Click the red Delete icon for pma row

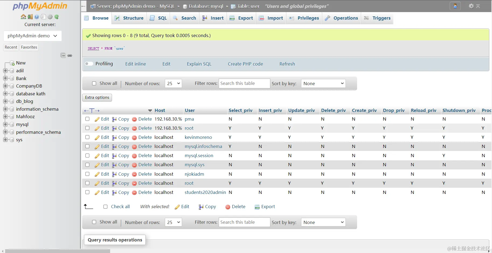point(134,119)
